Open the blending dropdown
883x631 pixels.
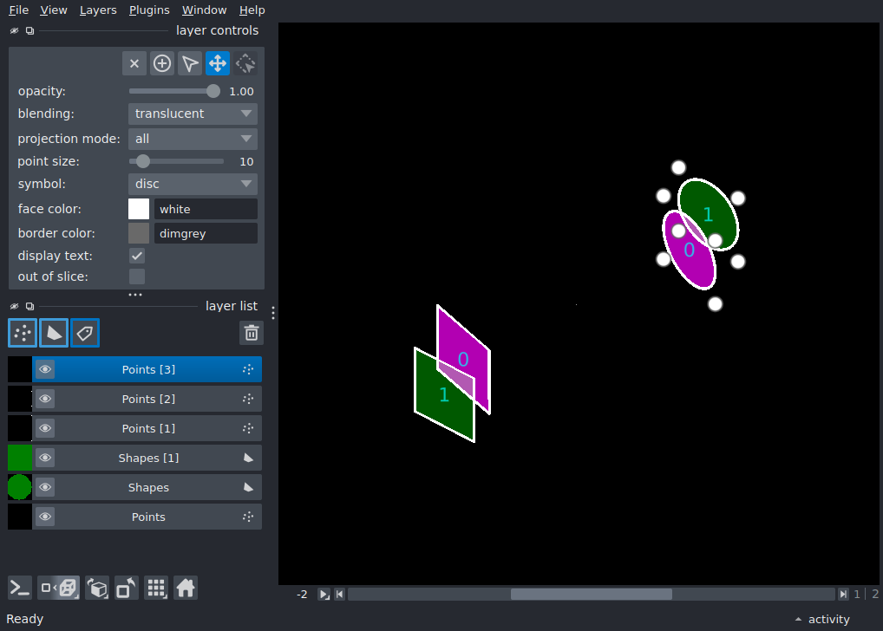click(x=193, y=114)
